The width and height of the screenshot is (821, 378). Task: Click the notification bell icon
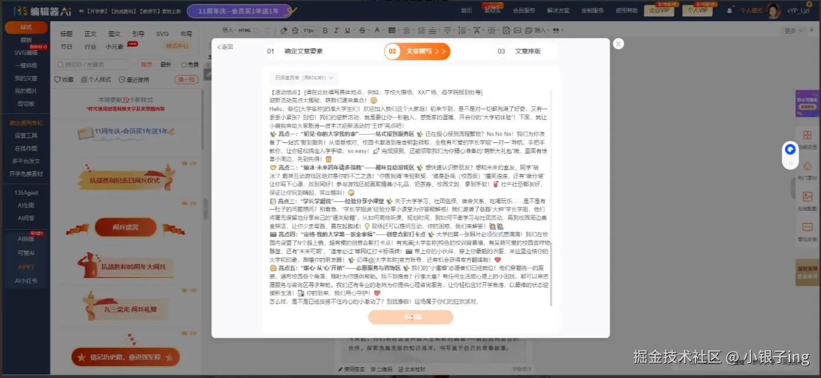(x=730, y=10)
